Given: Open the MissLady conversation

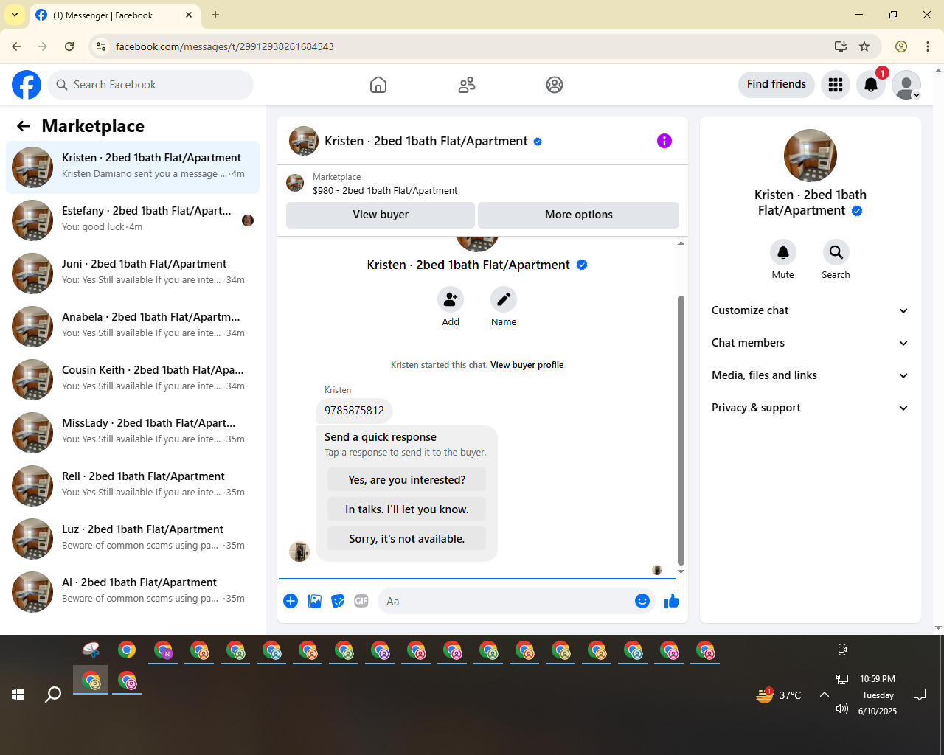Looking at the screenshot, I should (133, 433).
